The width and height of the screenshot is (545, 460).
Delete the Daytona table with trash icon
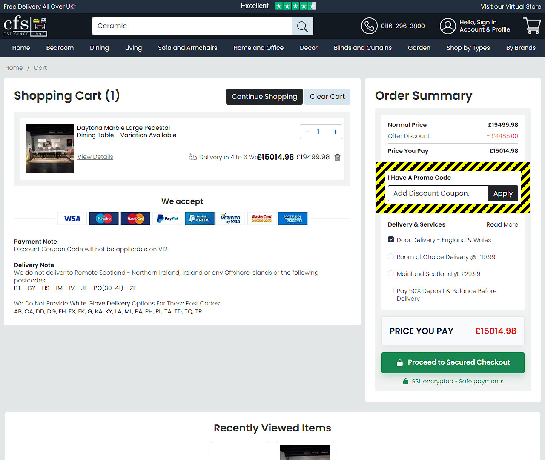point(337,158)
